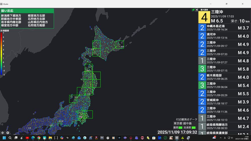The image size is (251, 141).
Task: Open the 三陸沖 07:15 M 5.8 entry
Action: click(224, 69)
